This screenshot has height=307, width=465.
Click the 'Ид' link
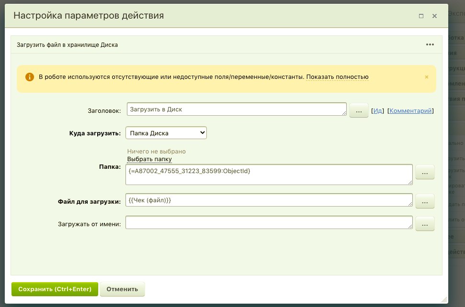tap(377, 110)
